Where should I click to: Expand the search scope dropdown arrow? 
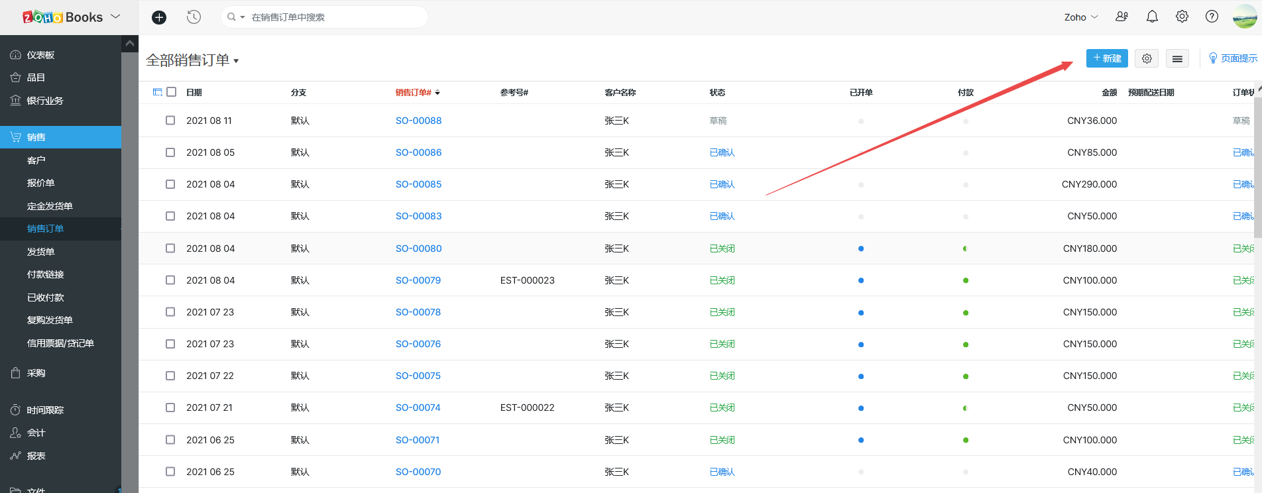[242, 17]
